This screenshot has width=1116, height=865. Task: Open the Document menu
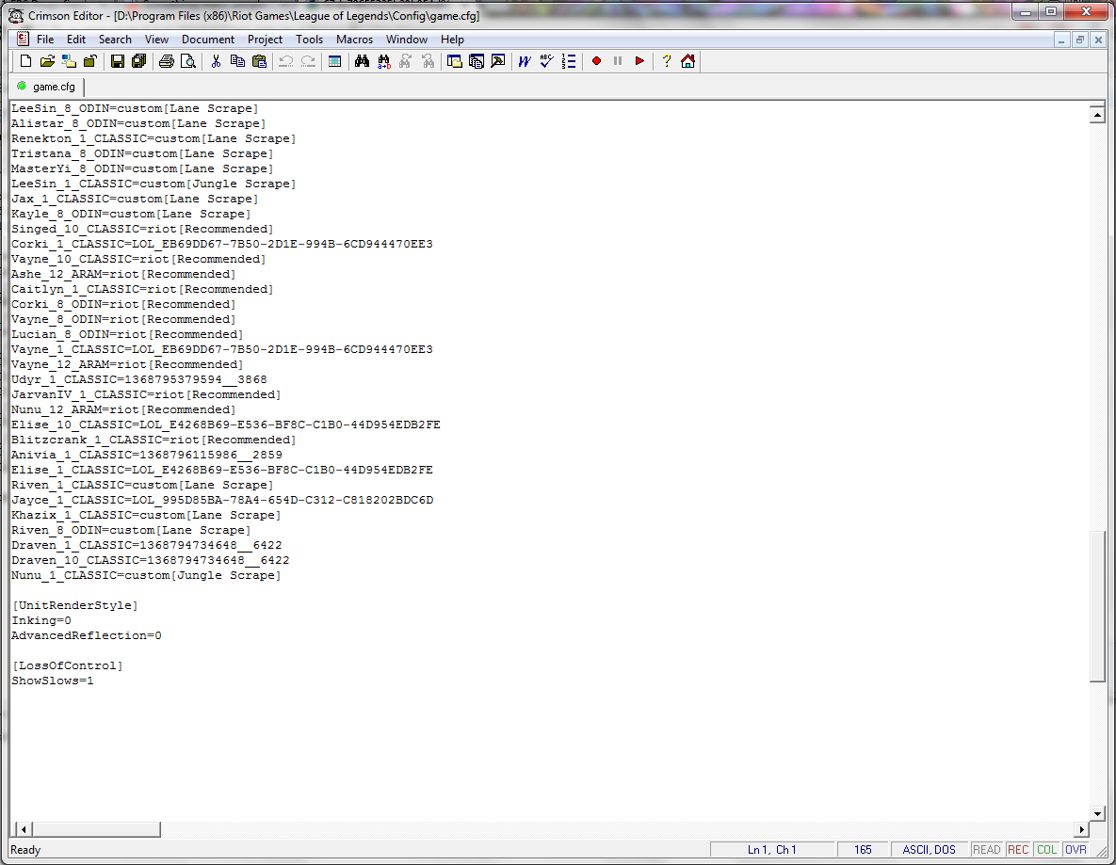[x=208, y=40]
